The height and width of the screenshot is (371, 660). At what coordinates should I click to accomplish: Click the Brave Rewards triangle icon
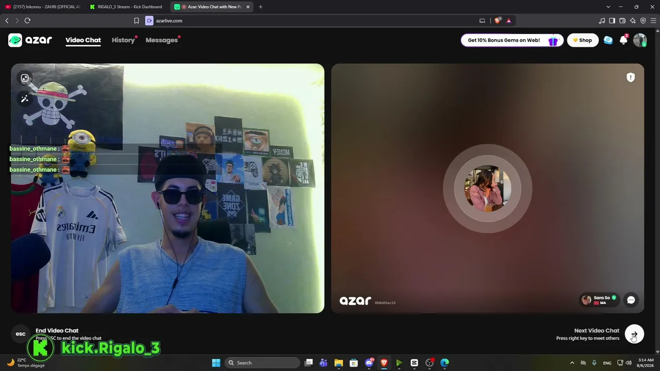tap(509, 21)
